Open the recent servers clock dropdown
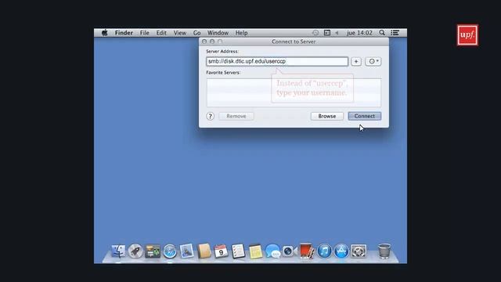 [373, 61]
